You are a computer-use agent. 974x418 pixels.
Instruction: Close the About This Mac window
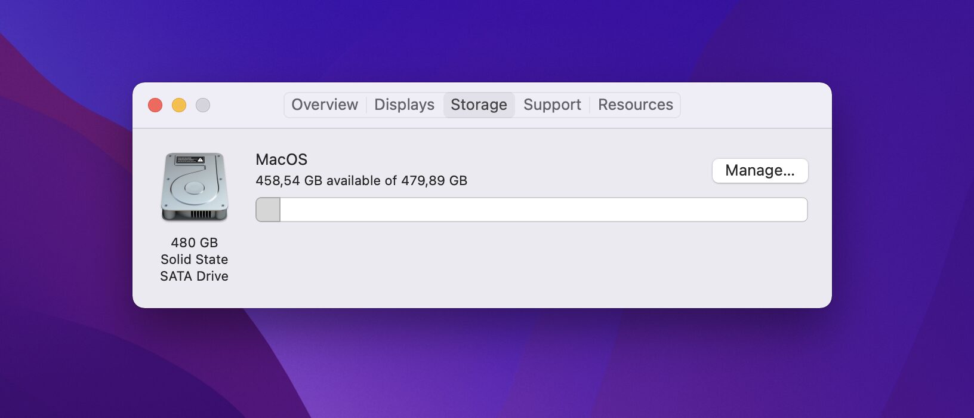tap(155, 105)
